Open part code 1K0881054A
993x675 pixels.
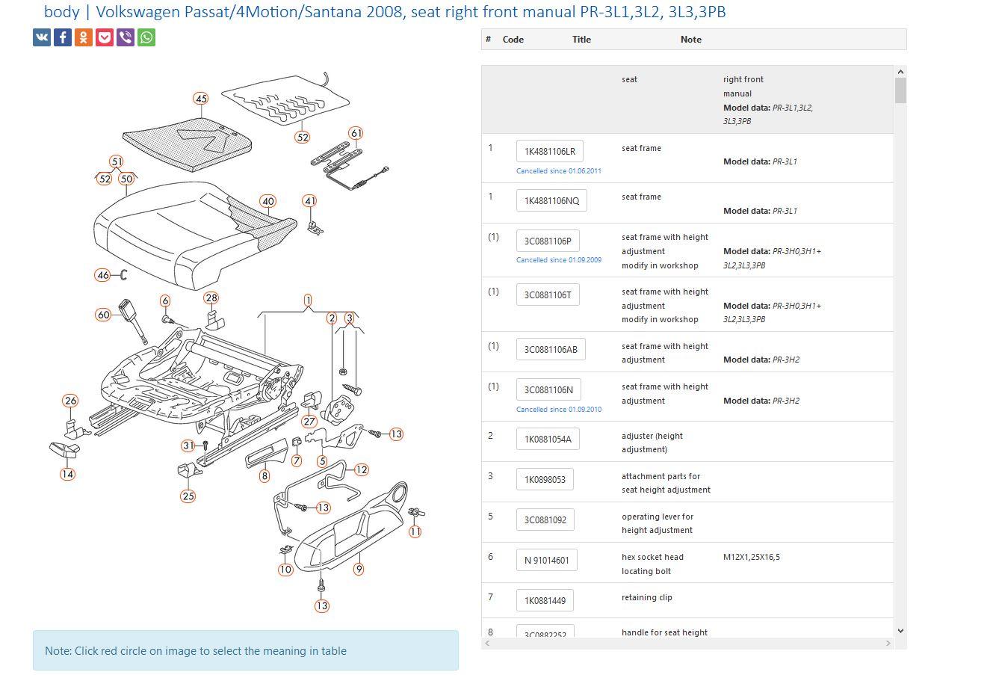point(548,439)
